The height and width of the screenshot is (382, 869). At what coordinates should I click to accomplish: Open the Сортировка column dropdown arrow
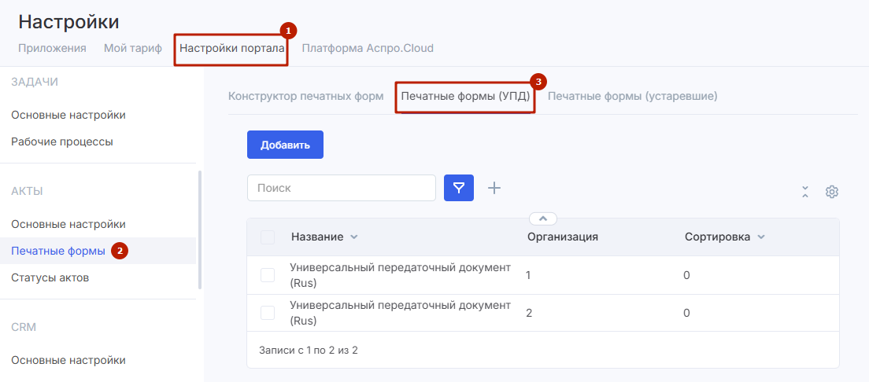pyautogui.click(x=760, y=237)
